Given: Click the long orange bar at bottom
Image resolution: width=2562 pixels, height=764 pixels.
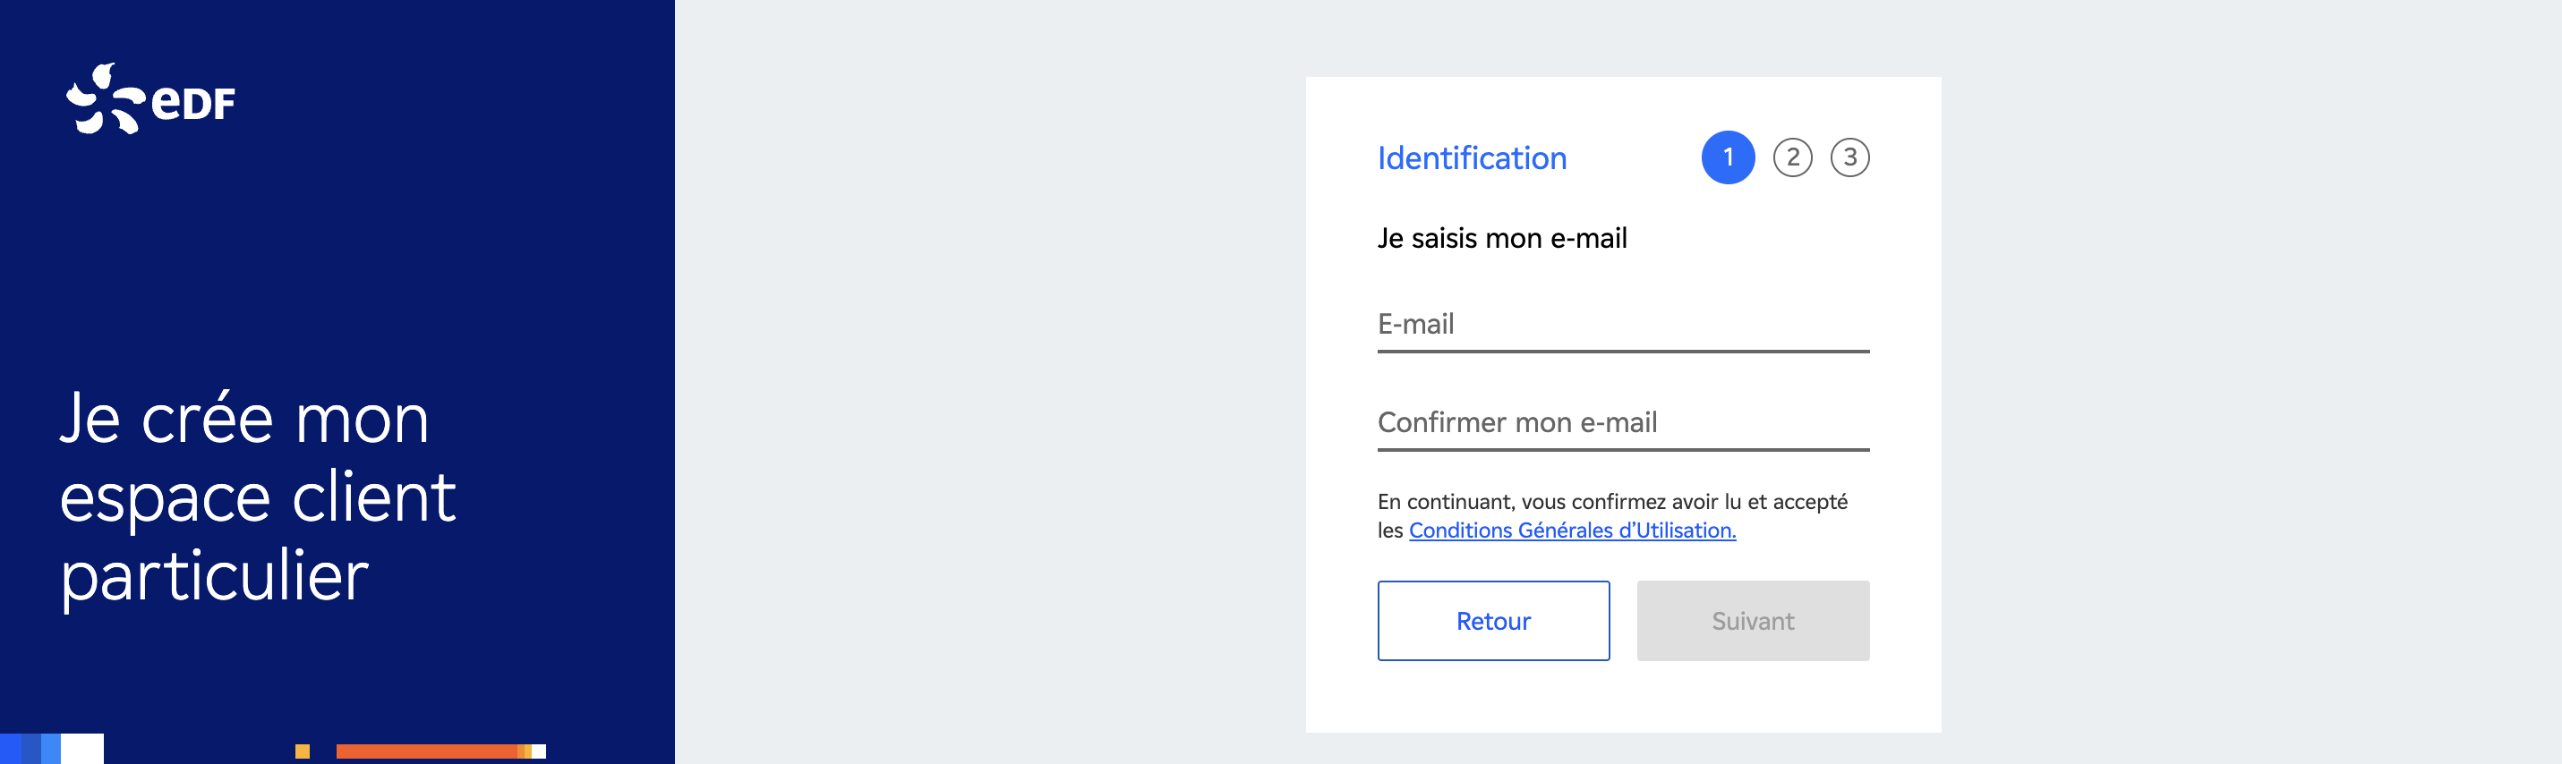Looking at the screenshot, I should pyautogui.click(x=426, y=751).
